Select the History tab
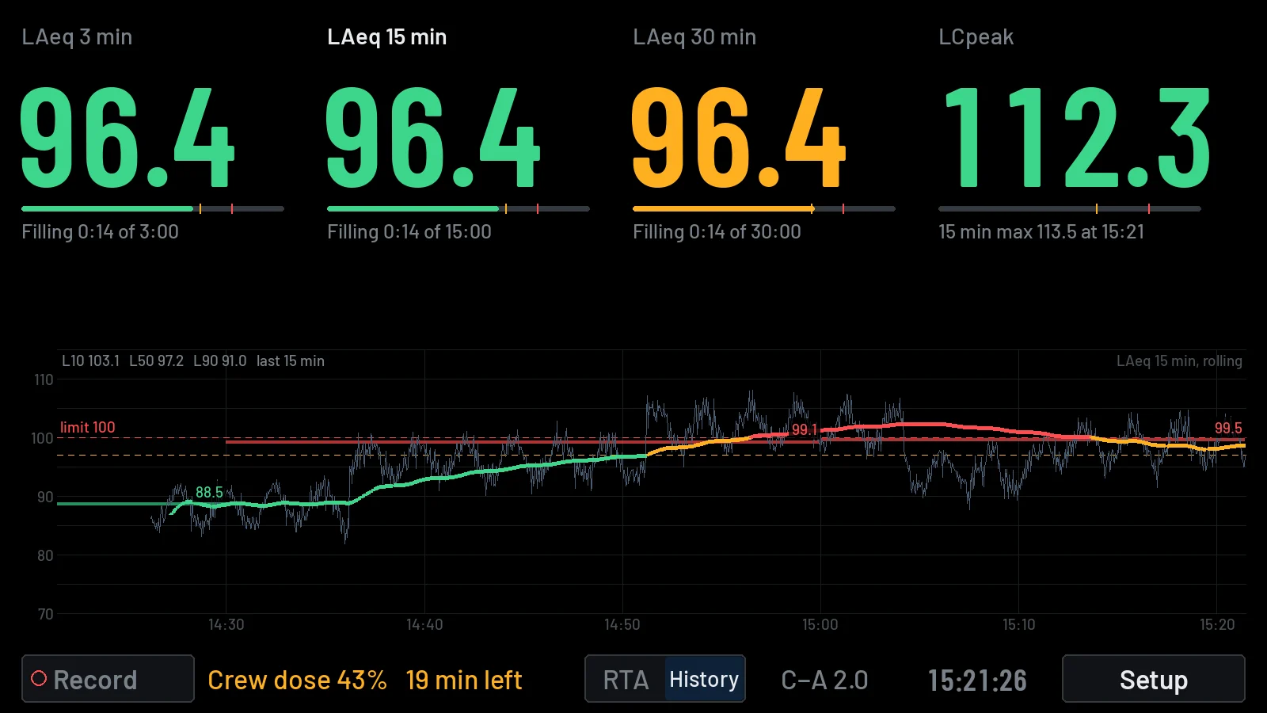Viewport: 1267px width, 713px height. (704, 679)
